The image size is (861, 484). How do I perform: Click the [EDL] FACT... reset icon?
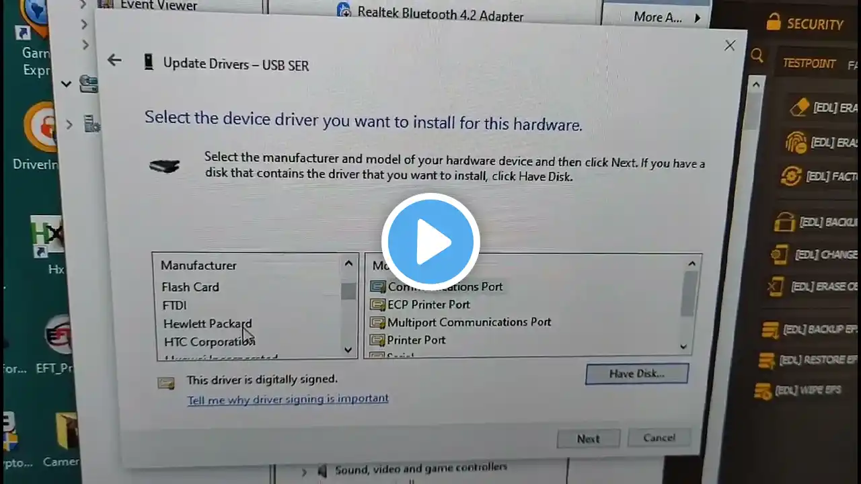(791, 176)
